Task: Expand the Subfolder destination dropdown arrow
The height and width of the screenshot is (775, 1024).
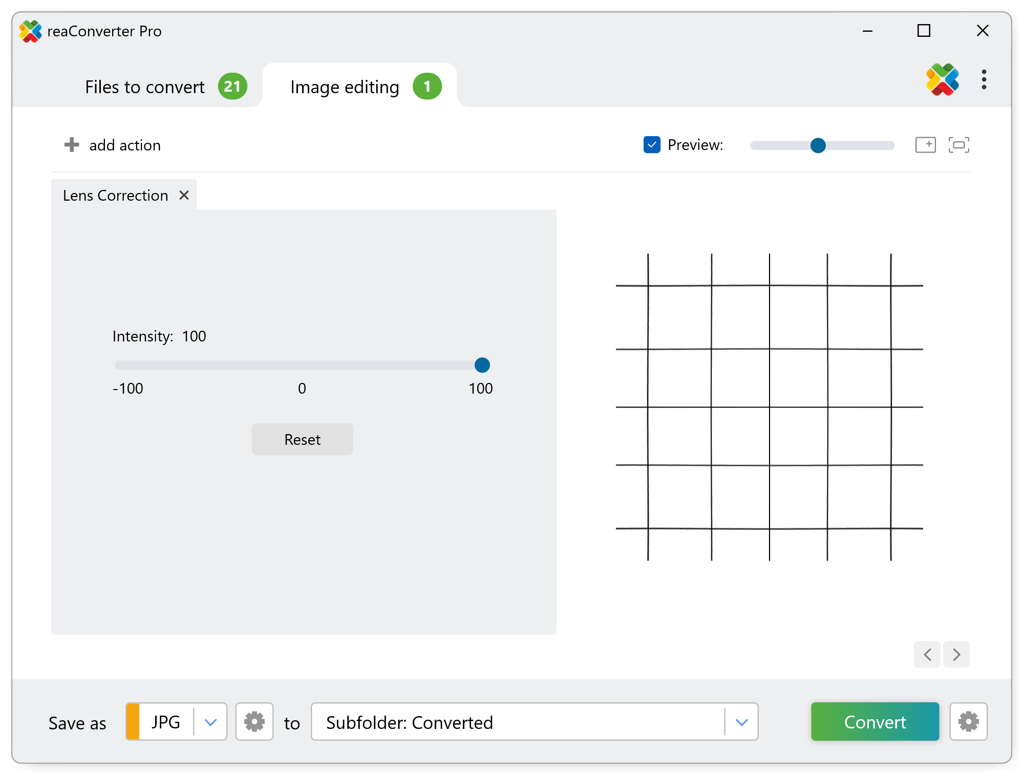Action: point(741,722)
